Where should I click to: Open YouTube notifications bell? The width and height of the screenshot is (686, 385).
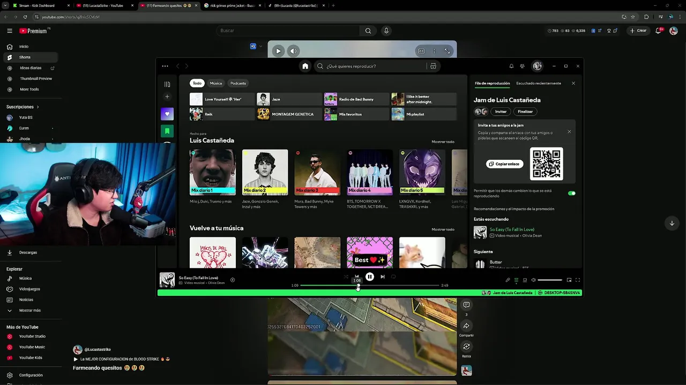(x=659, y=30)
